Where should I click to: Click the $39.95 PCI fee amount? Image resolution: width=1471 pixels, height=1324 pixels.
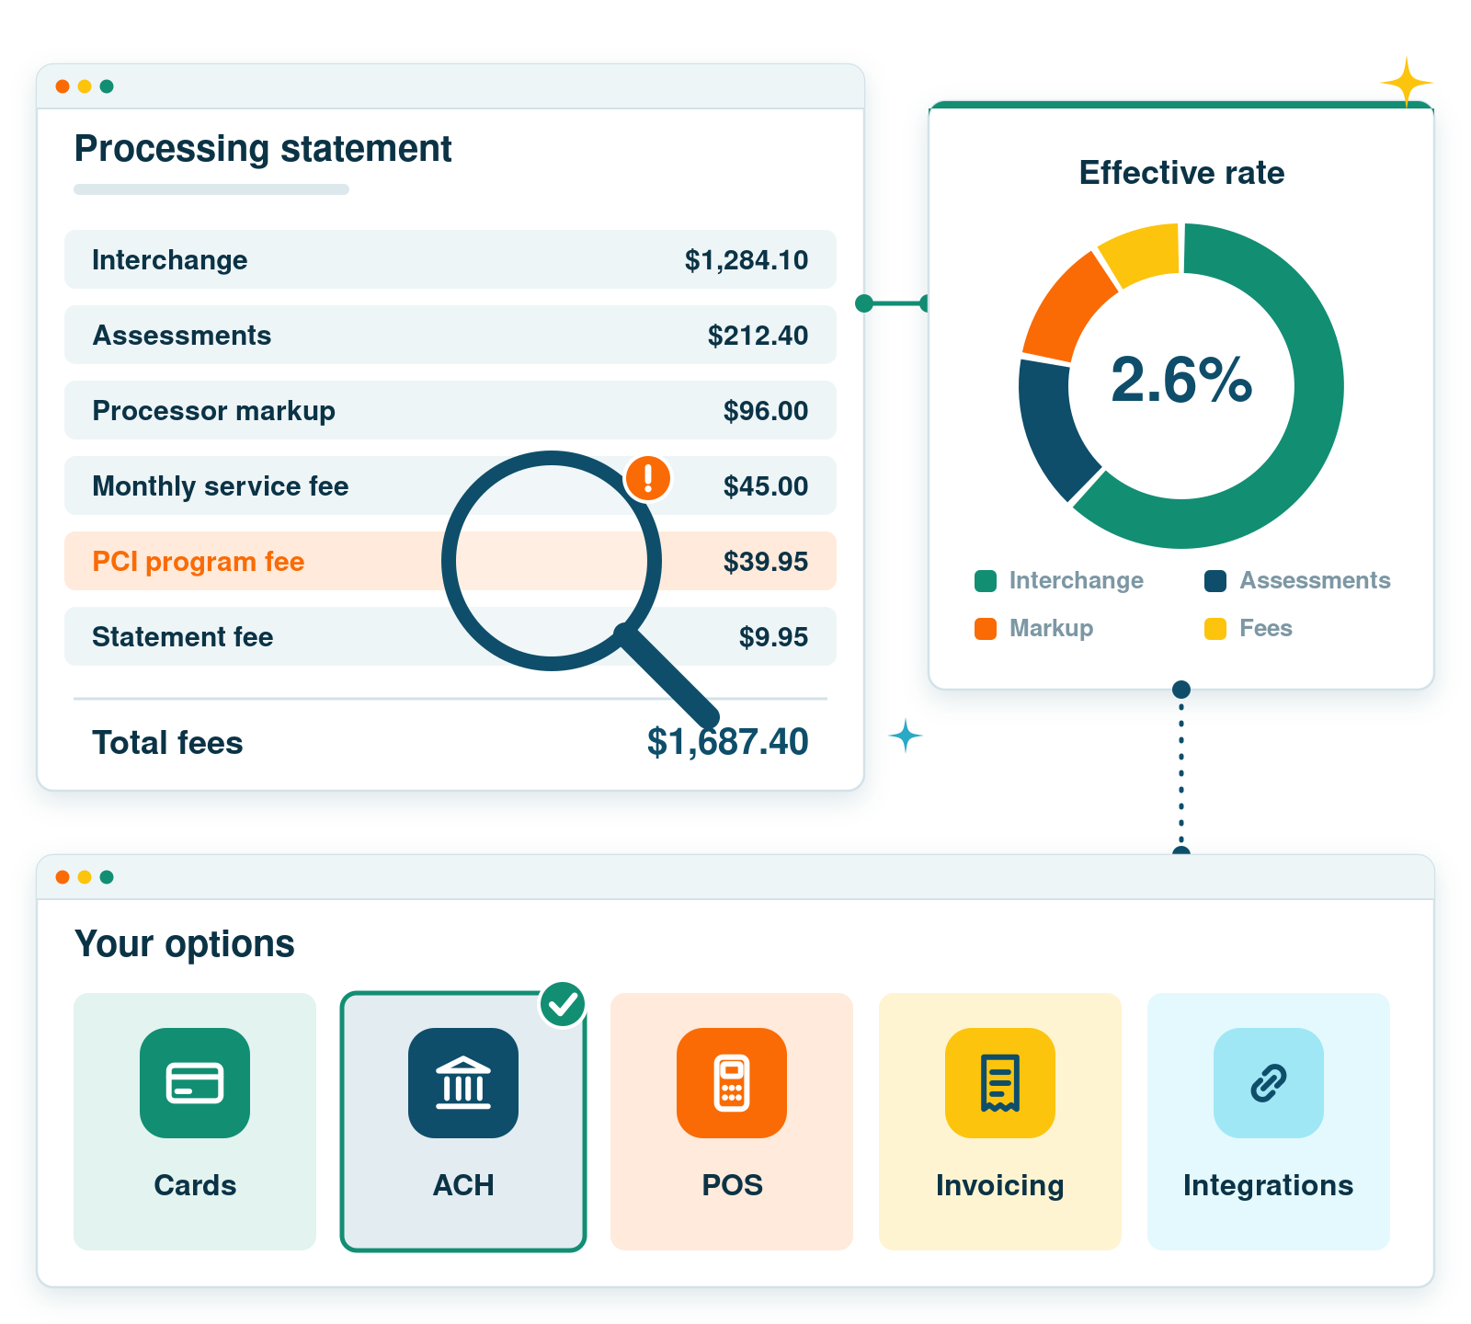coord(766,562)
